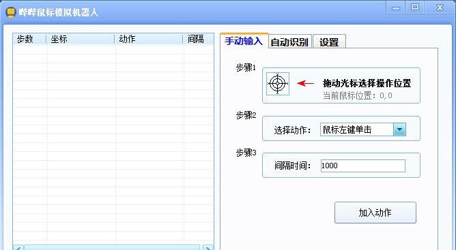Click the list's left scroll arrow

click(x=18, y=248)
